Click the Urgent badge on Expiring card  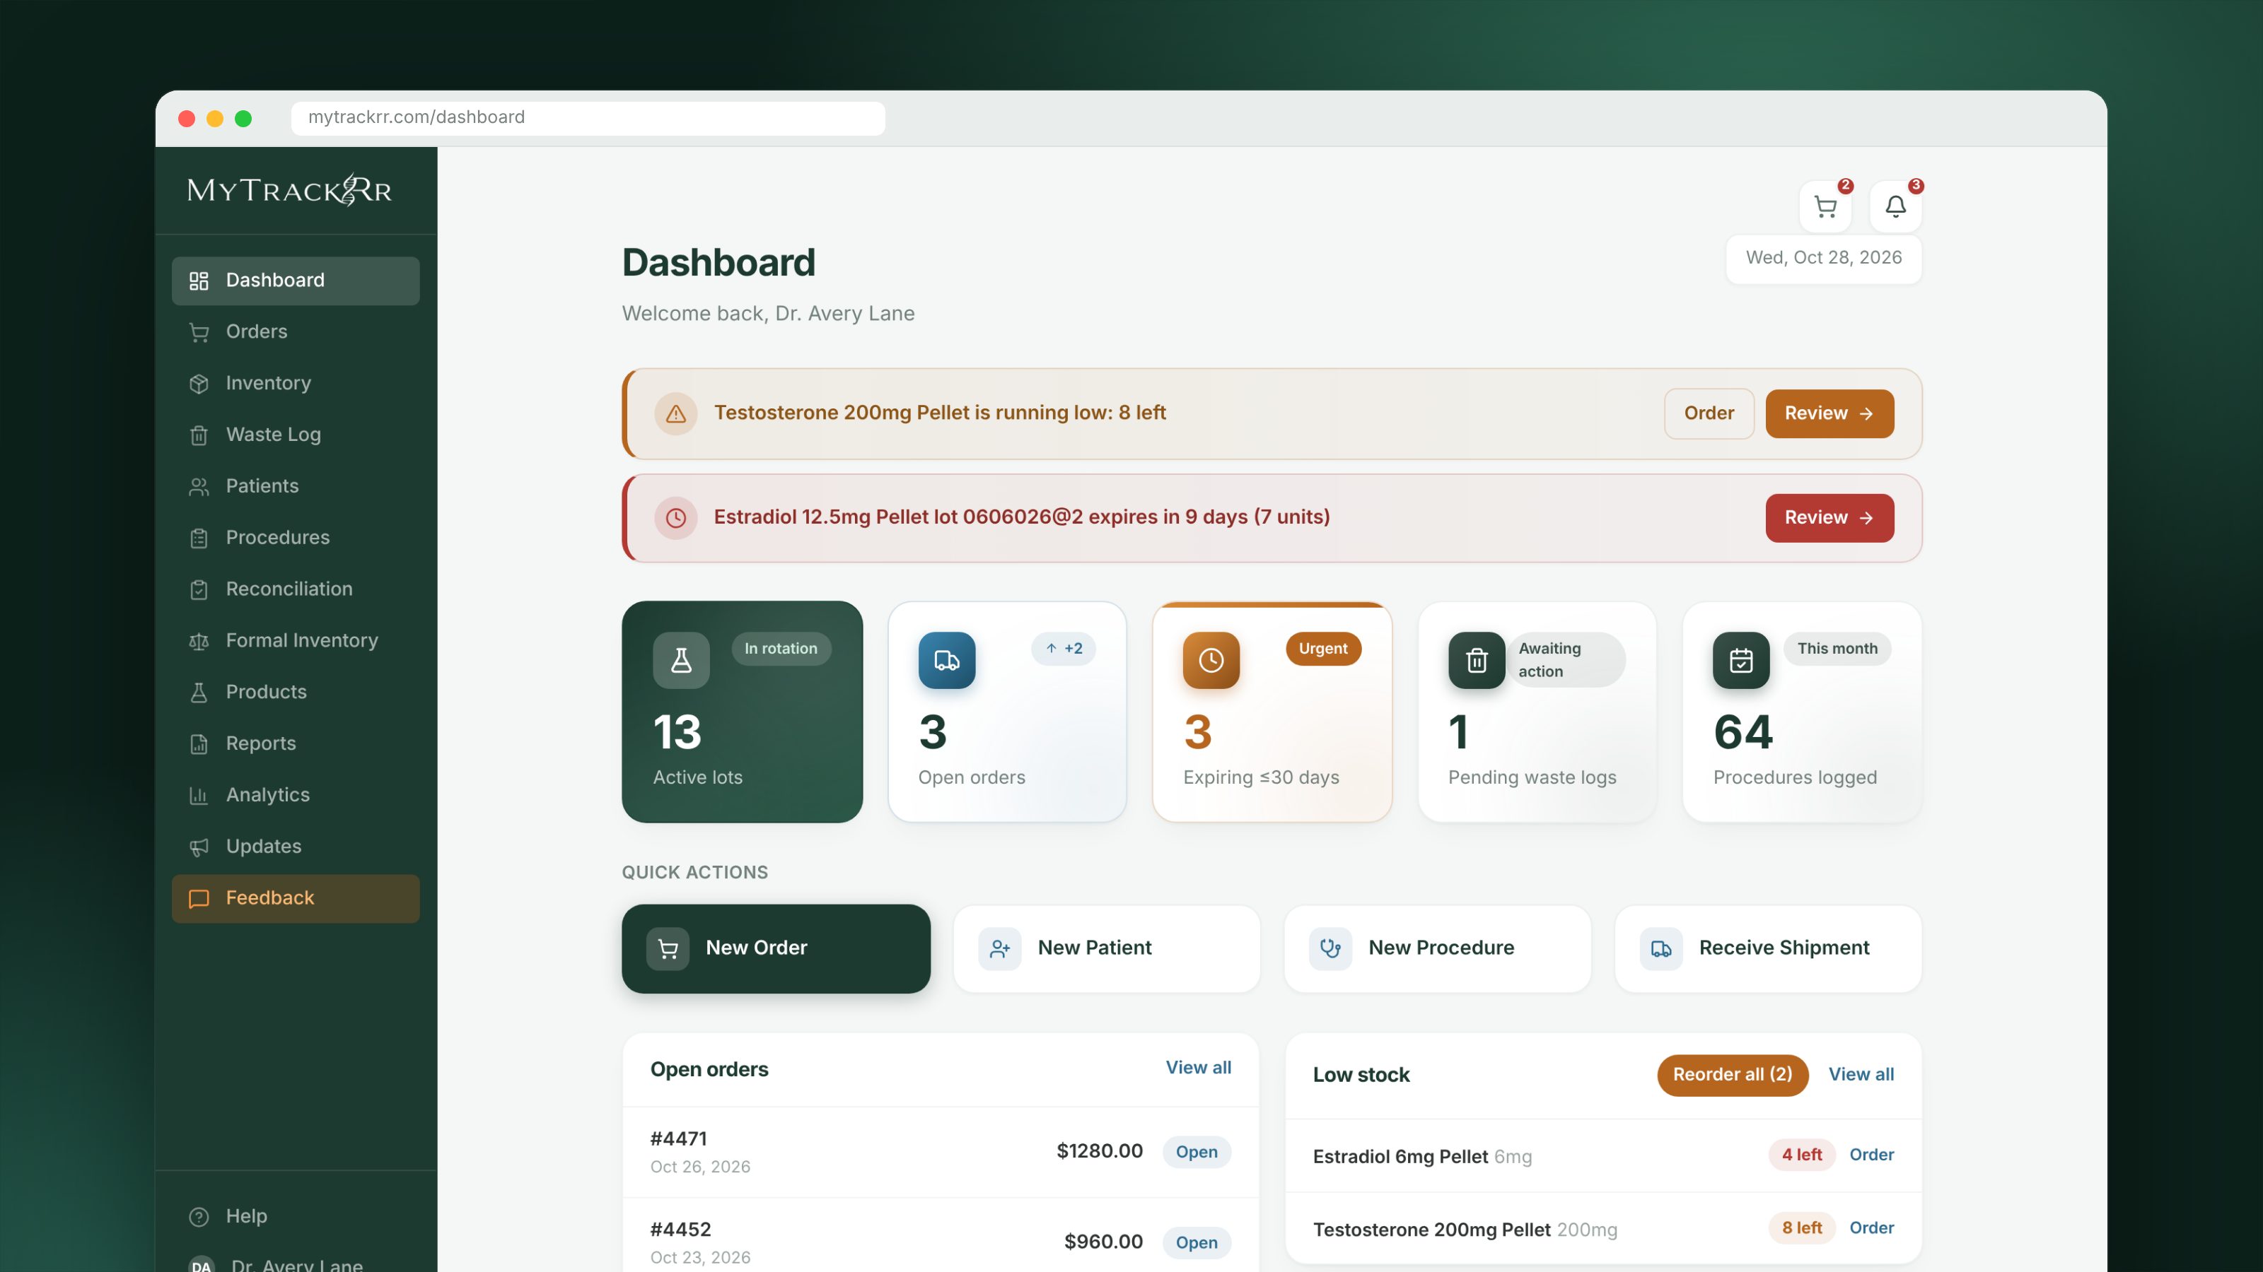click(x=1323, y=649)
